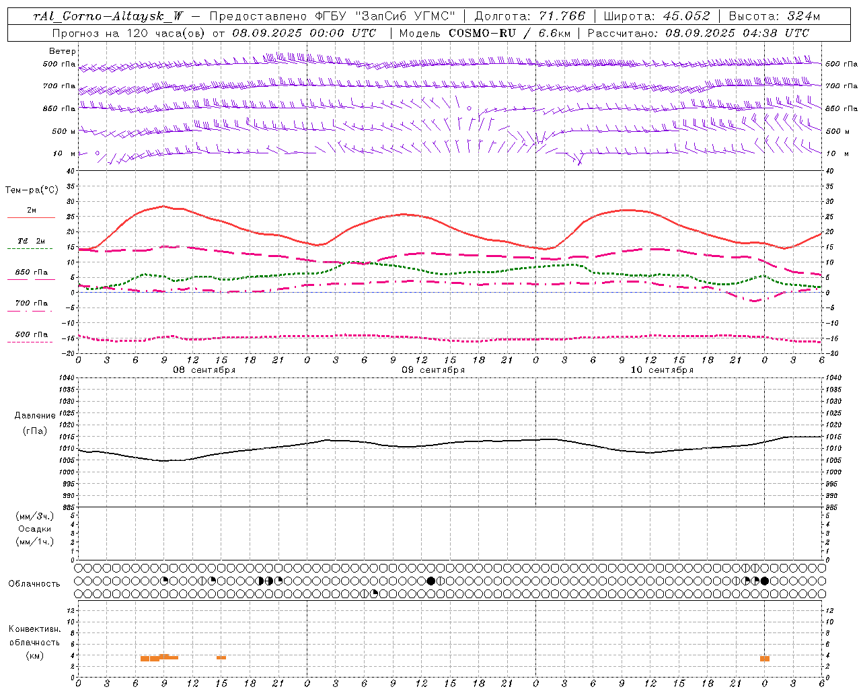Click the filled black cloud circle on 09 сентября
This screenshot has height=689, width=861.
[x=431, y=581]
